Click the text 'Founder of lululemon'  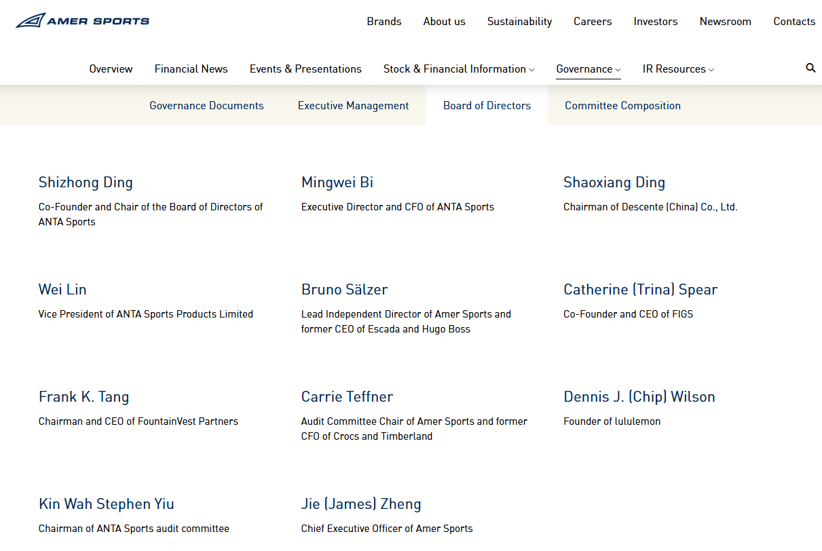point(612,421)
